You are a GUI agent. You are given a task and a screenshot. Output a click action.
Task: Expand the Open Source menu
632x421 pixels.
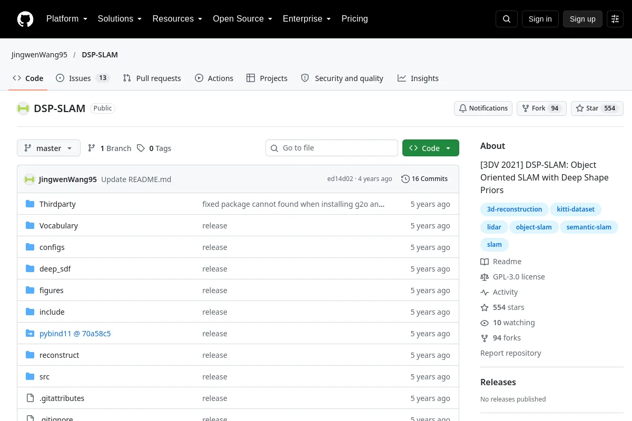[x=242, y=19]
